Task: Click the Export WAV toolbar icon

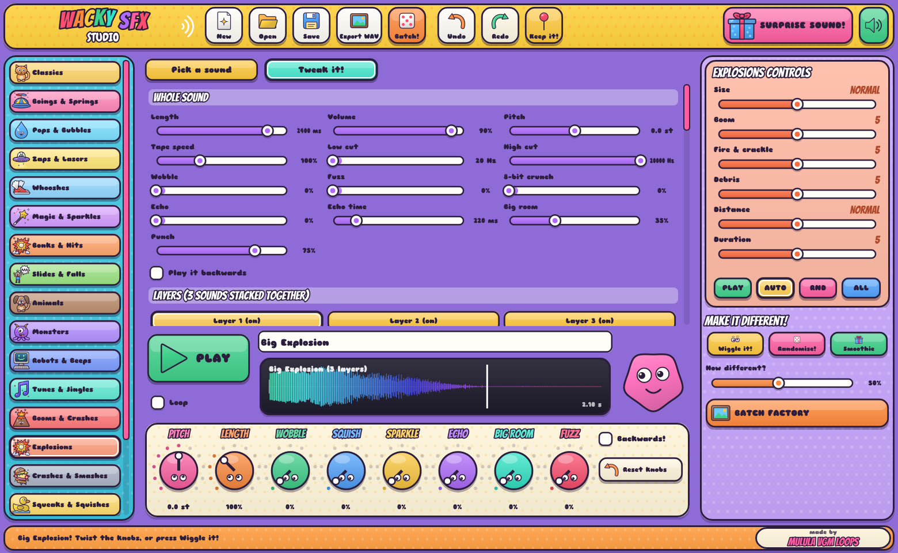Action: click(x=359, y=25)
